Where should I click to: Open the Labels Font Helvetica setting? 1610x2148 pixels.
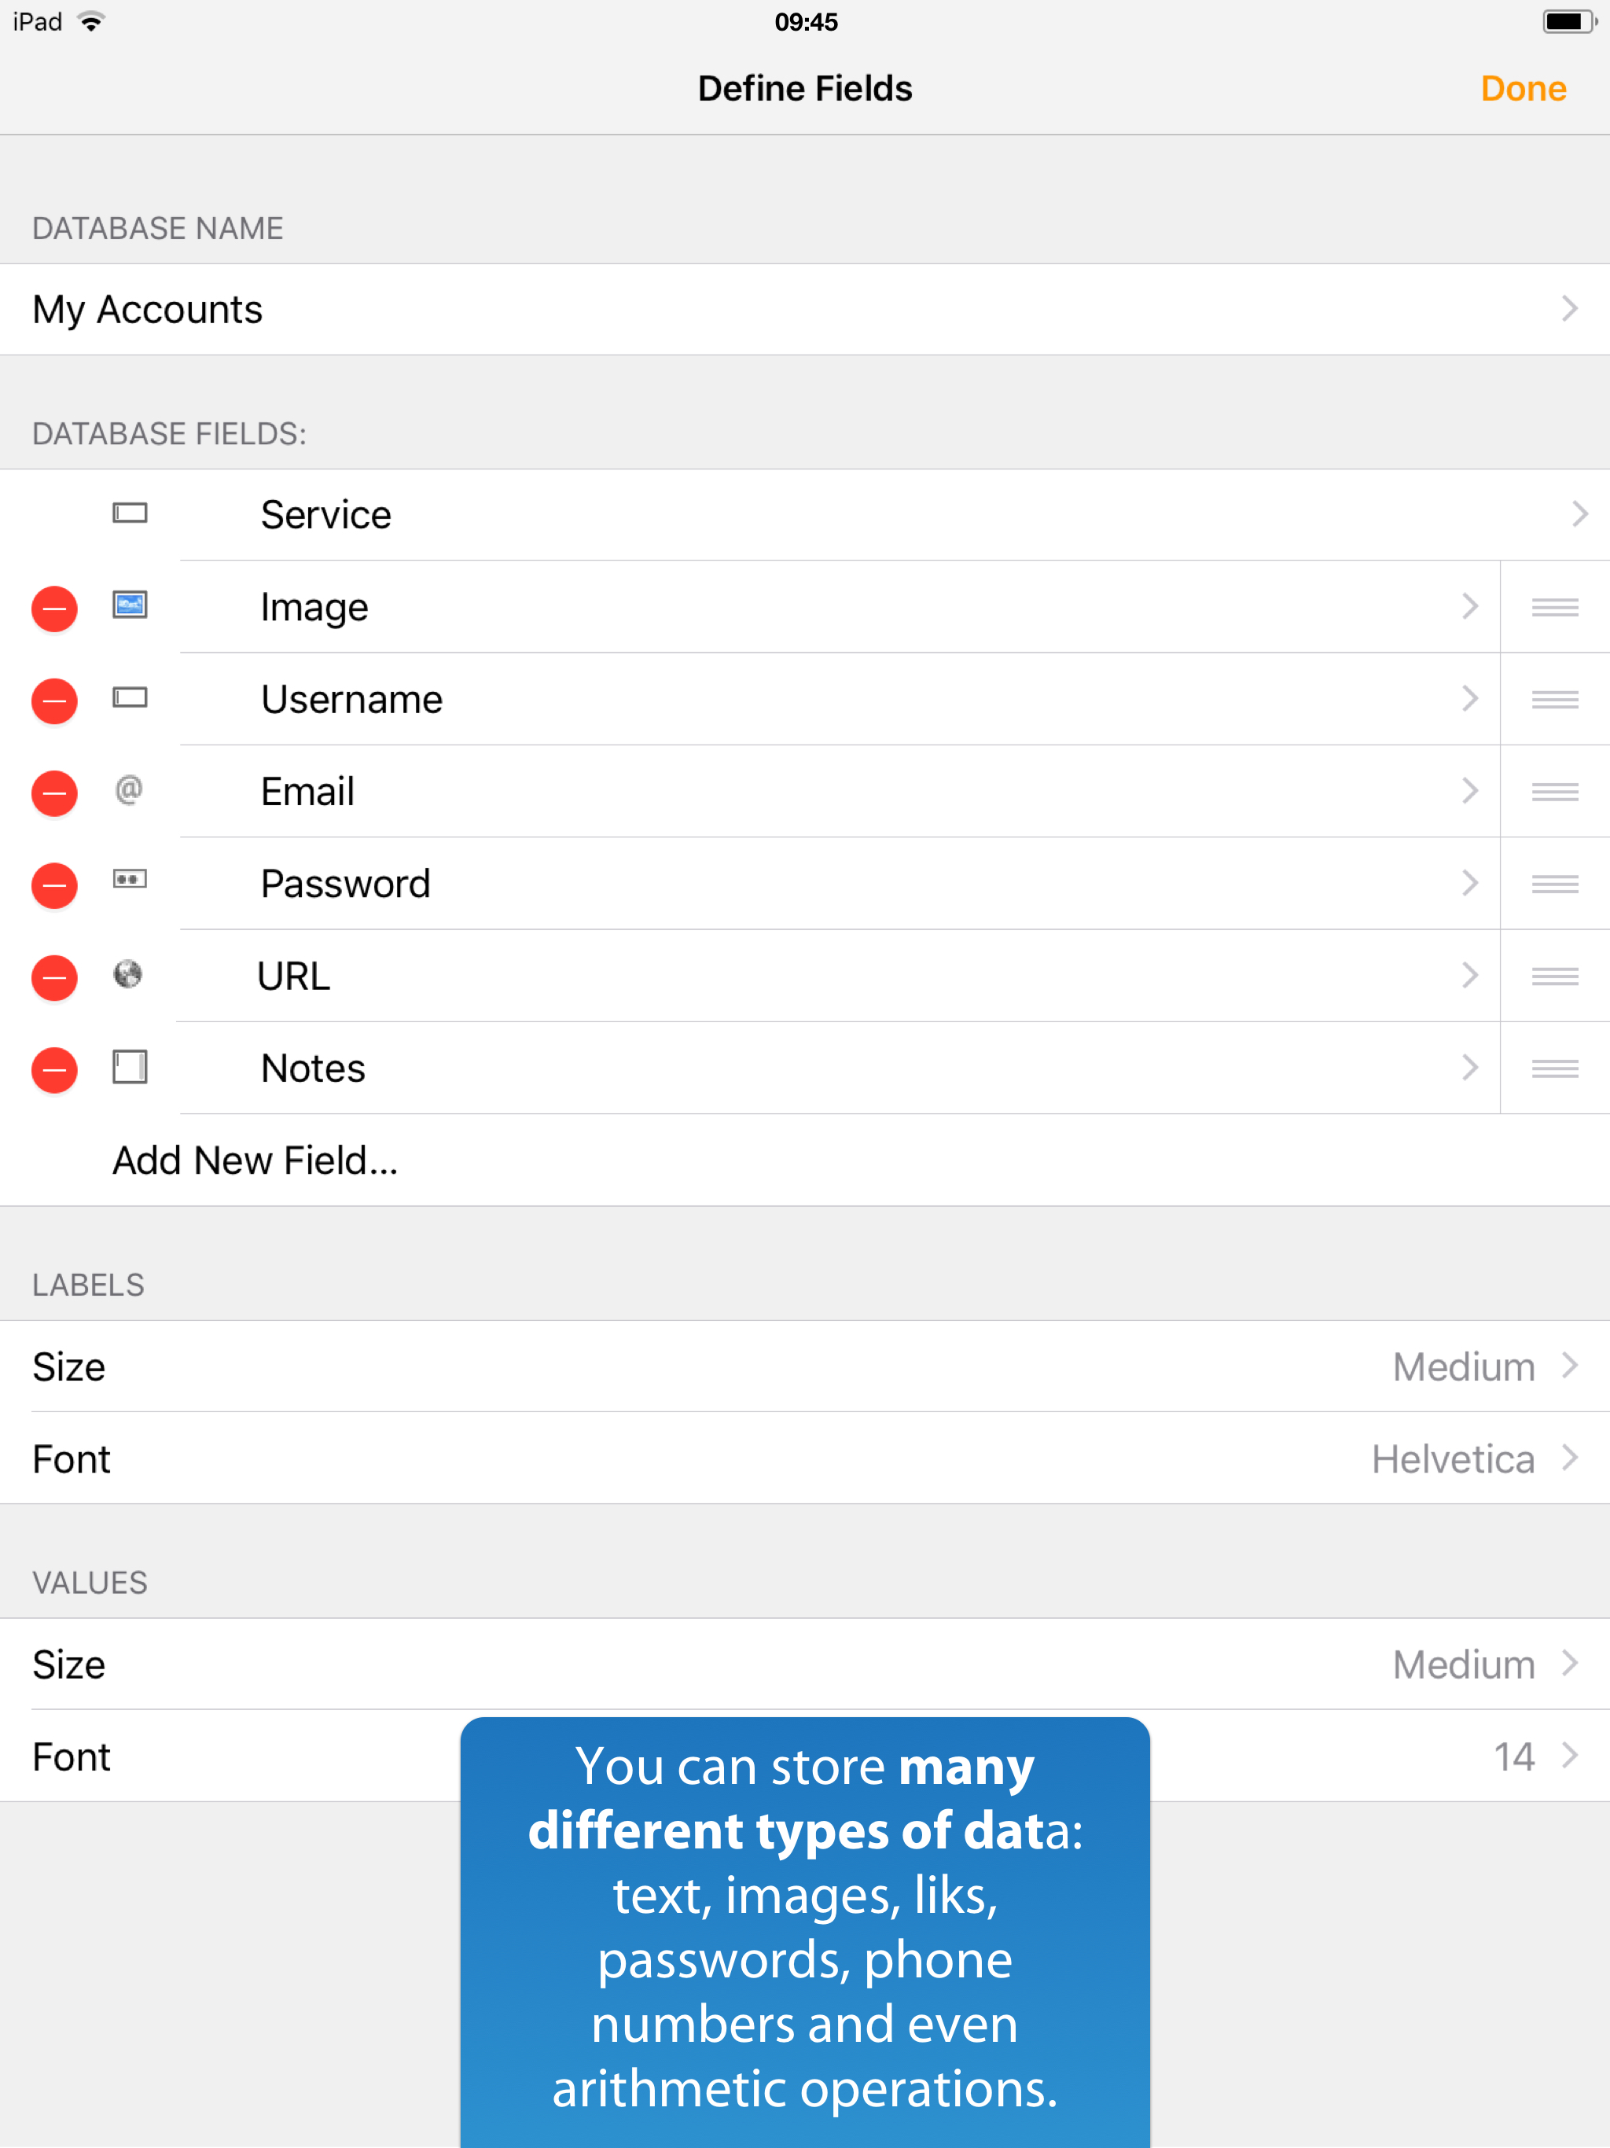coord(804,1458)
